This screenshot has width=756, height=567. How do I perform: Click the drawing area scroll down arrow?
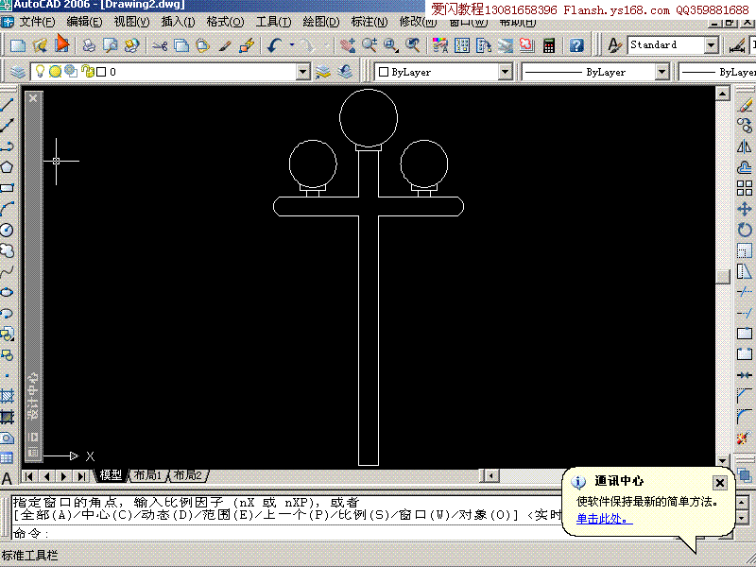722,460
